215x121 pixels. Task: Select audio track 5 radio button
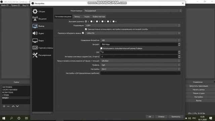(108, 22)
